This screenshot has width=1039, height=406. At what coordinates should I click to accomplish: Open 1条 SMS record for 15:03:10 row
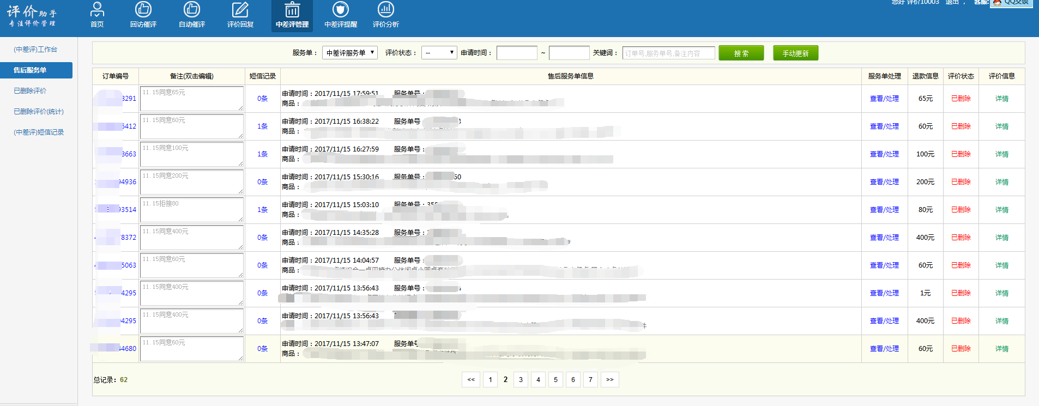[263, 210]
